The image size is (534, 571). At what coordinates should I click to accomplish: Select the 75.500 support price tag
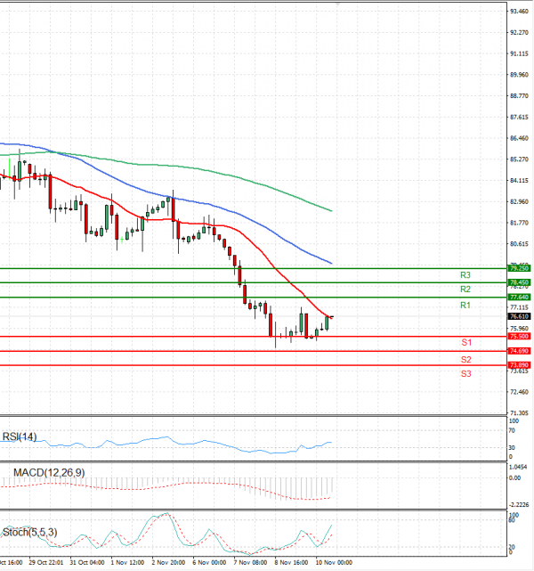519,336
